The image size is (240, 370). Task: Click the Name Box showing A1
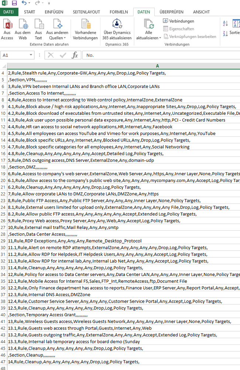pos(15,55)
